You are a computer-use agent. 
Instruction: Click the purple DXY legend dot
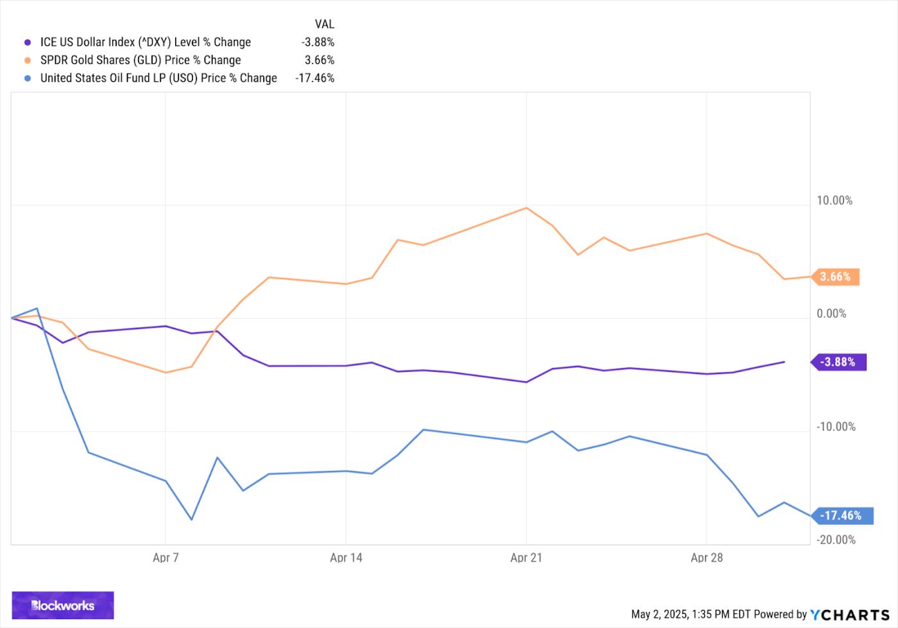tap(27, 42)
